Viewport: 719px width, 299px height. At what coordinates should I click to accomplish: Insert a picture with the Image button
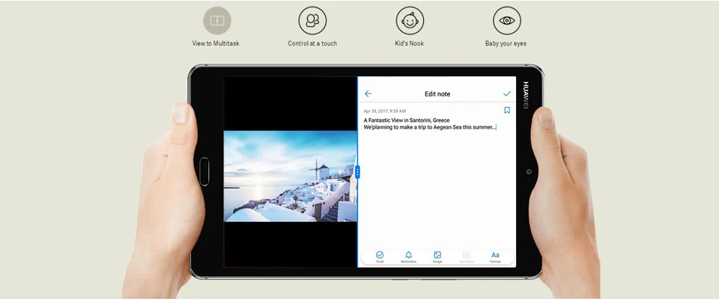437,257
